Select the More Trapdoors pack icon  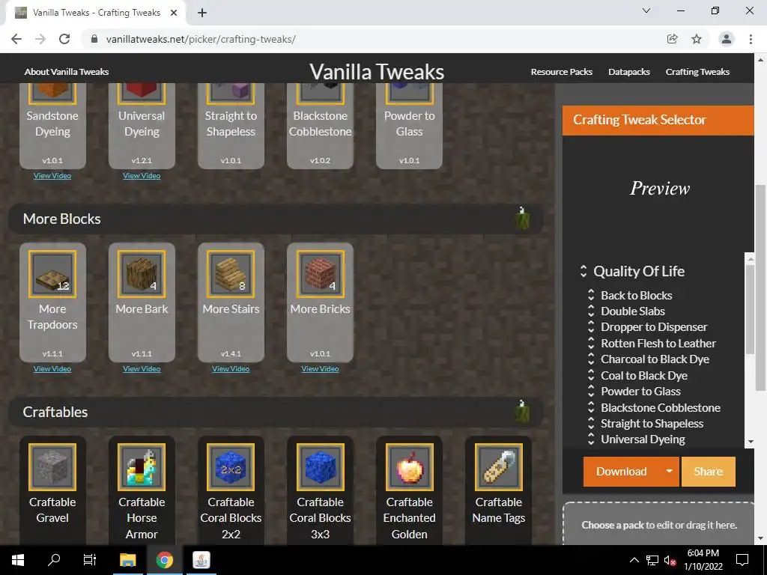(52, 274)
